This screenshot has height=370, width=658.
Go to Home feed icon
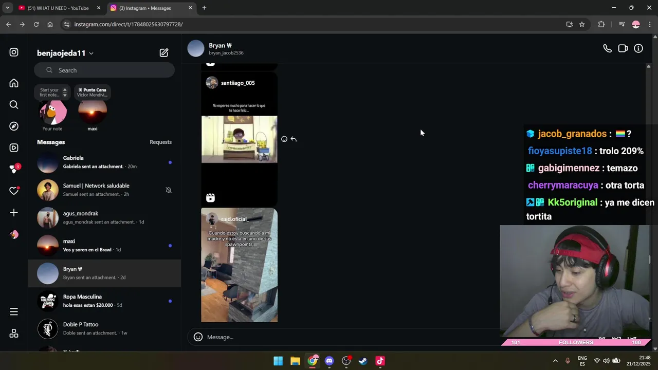14,83
